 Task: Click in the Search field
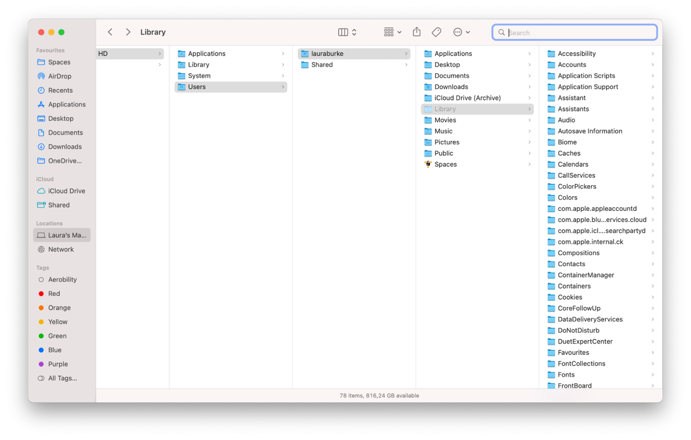point(578,32)
